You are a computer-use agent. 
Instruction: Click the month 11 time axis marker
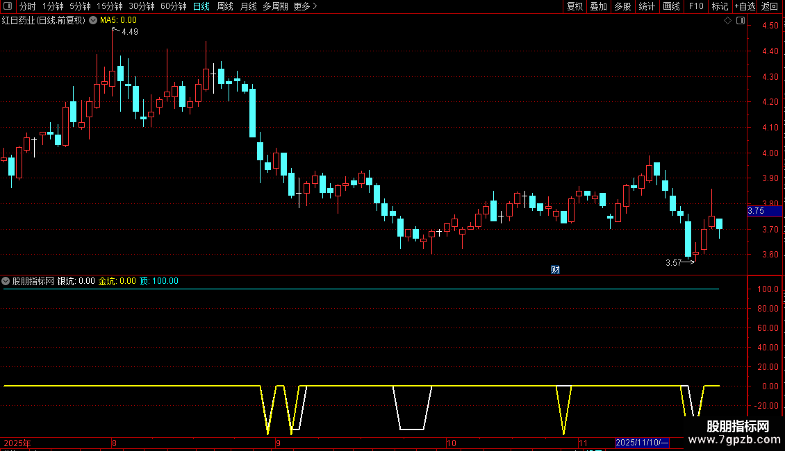[583, 443]
